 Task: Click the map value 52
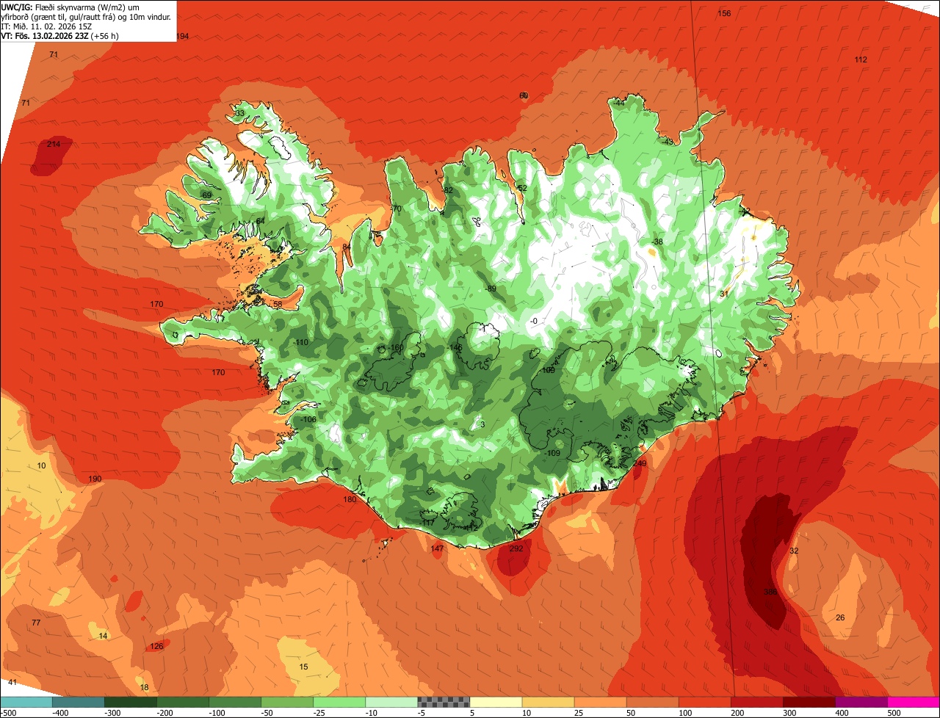coord(522,189)
